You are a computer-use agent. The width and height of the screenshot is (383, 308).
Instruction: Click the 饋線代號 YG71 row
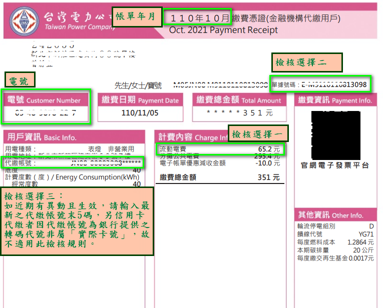click(x=335, y=234)
